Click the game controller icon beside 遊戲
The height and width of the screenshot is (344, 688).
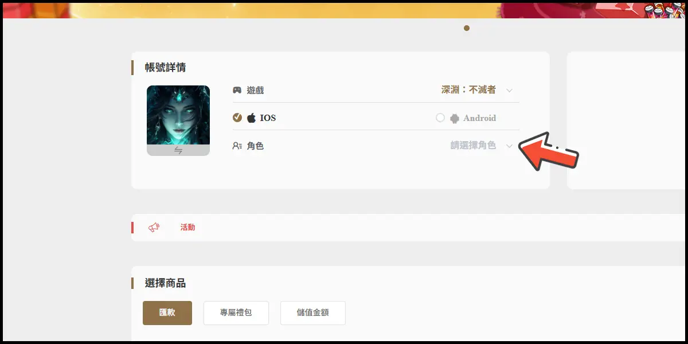click(x=237, y=90)
